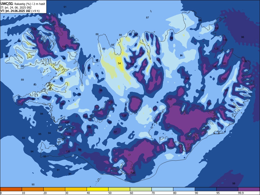Image resolution: width=260 pixels, height=195 pixels.
Task: Click the '0' tick label of the legend
Action: click(x=1, y=193)
